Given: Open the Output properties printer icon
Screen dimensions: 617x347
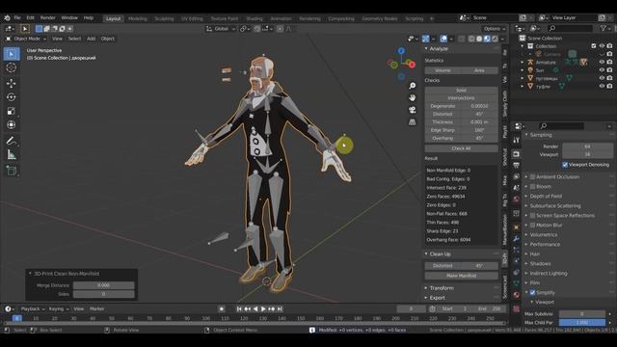Looking at the screenshot, I should pos(517,165).
